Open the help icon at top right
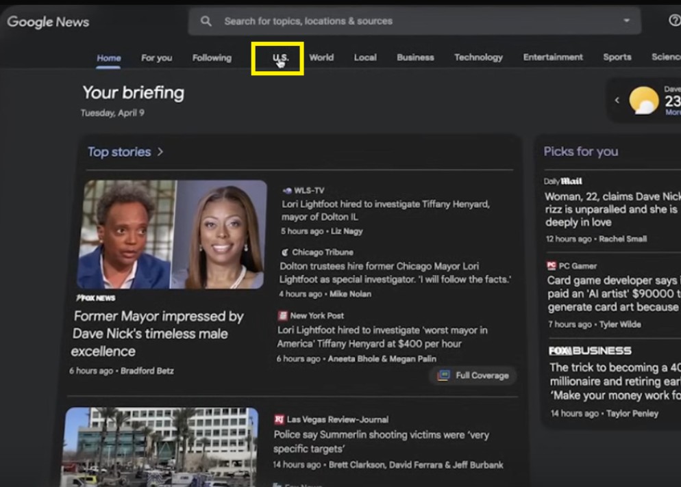This screenshot has height=487, width=681. point(675,20)
